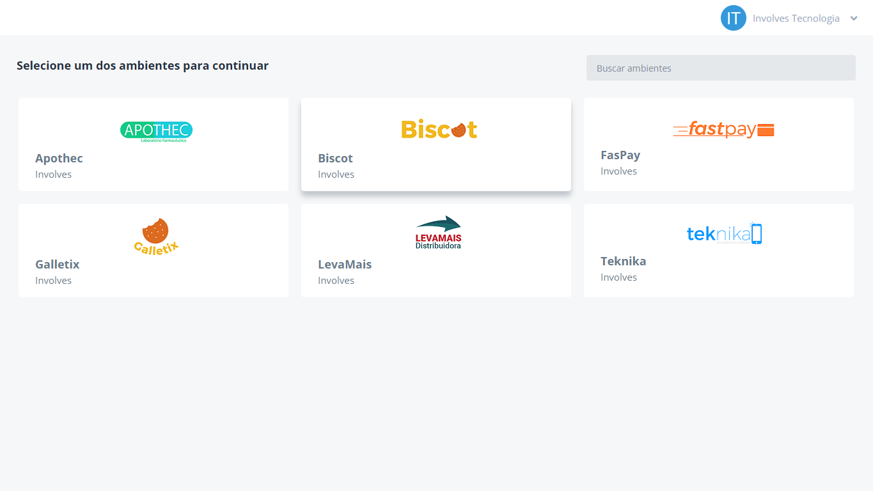Focus the Buscar ambientes search field
Viewport: 873px width, 491px height.
[x=720, y=68]
